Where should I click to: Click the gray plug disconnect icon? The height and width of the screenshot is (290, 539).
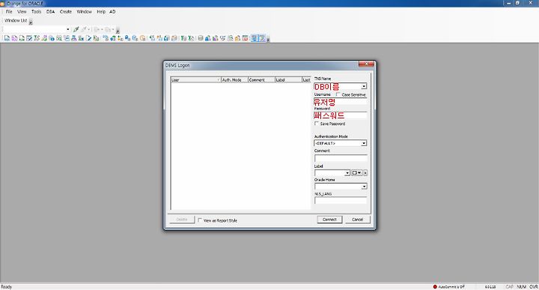tap(84, 29)
